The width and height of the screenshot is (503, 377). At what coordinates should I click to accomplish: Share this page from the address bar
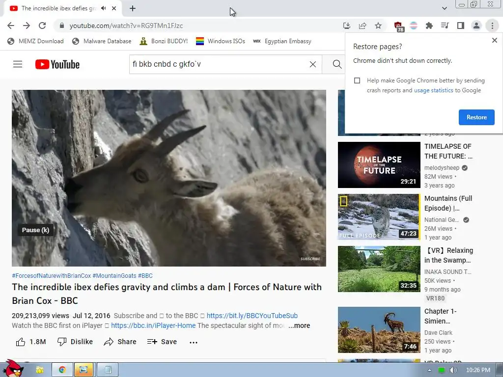click(x=363, y=26)
